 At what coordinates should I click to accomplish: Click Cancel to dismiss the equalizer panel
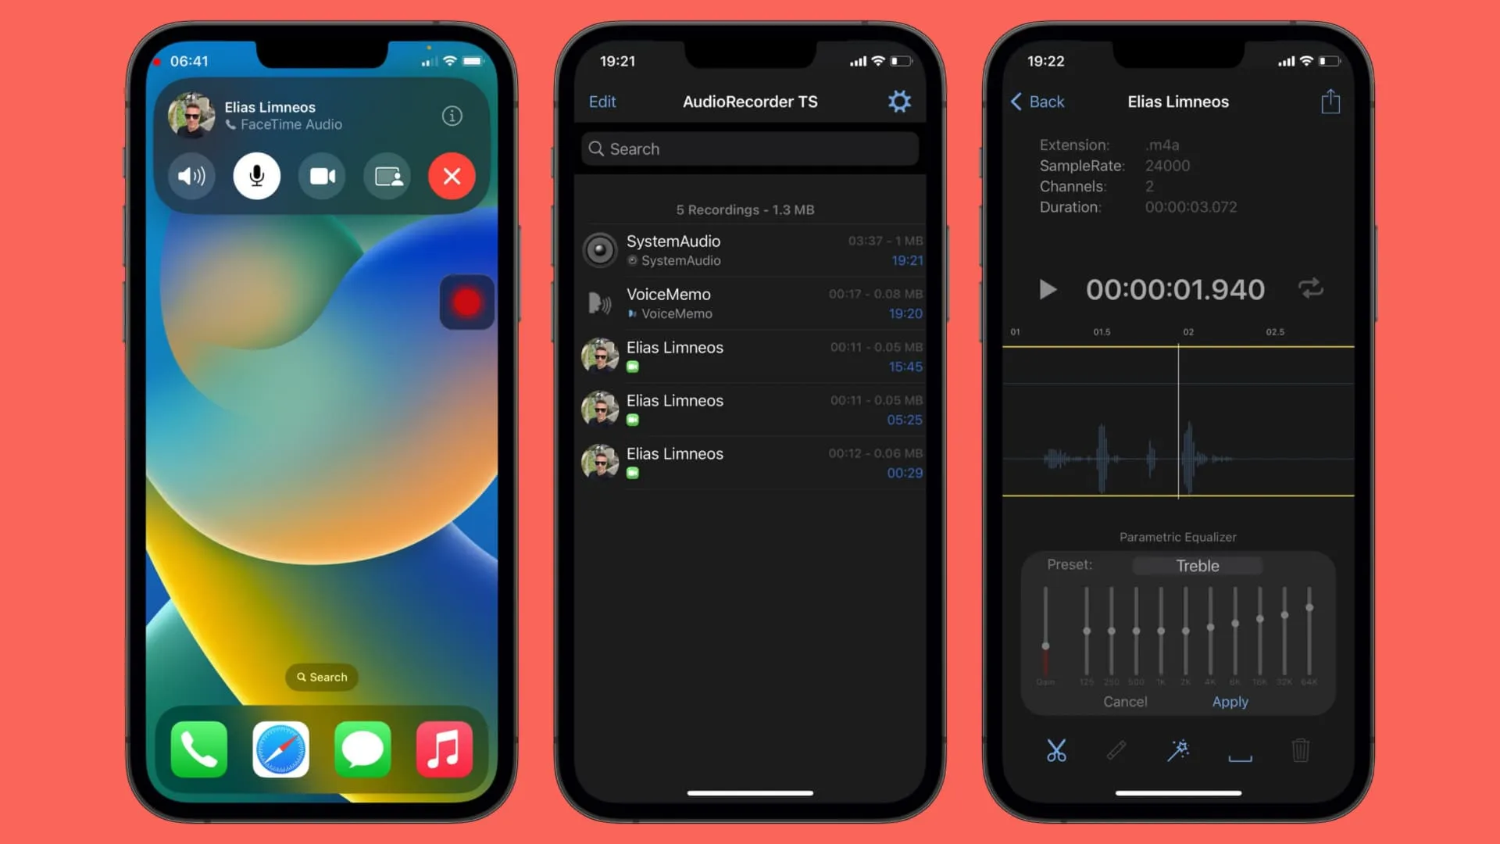(1126, 702)
